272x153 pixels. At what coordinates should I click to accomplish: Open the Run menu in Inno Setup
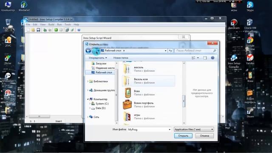pos(59,25)
